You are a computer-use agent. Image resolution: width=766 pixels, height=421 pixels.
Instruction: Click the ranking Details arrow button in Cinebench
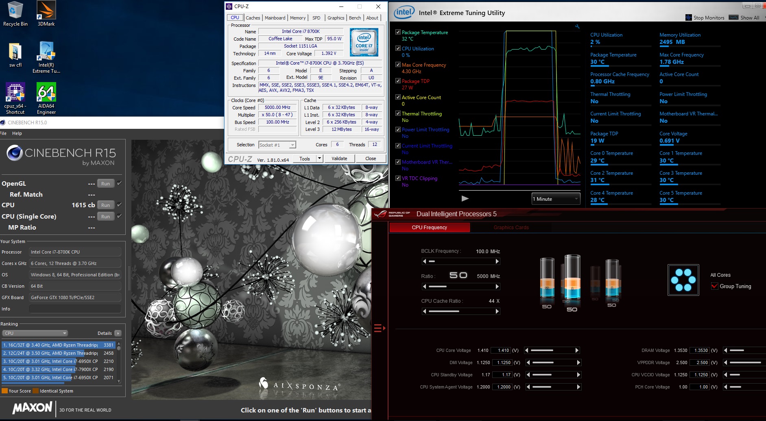point(118,333)
